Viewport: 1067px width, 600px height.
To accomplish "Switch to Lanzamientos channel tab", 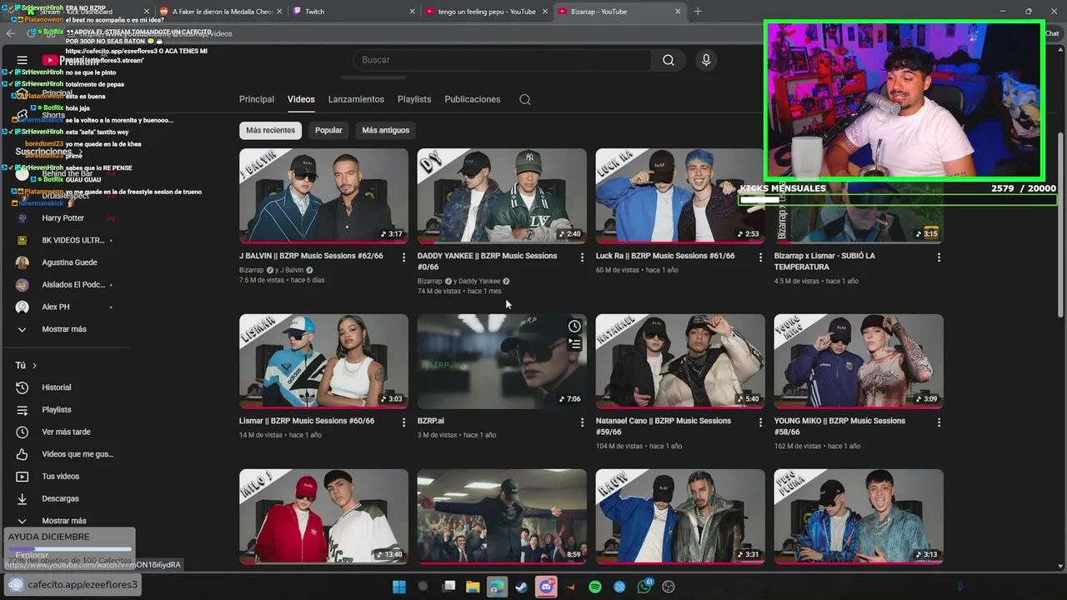I will [356, 99].
